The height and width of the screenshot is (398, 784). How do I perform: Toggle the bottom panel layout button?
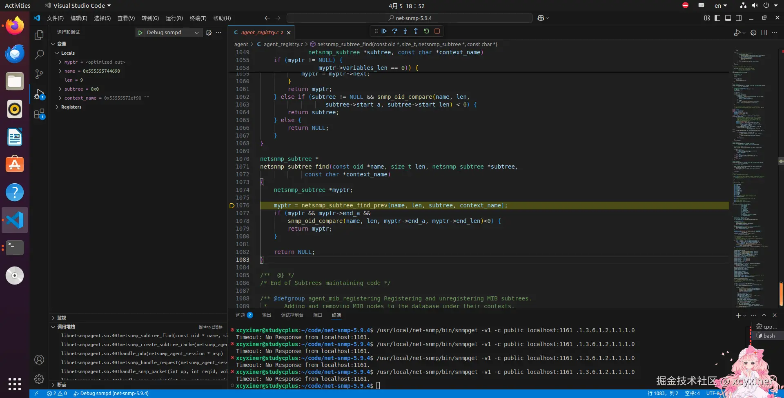click(x=728, y=18)
